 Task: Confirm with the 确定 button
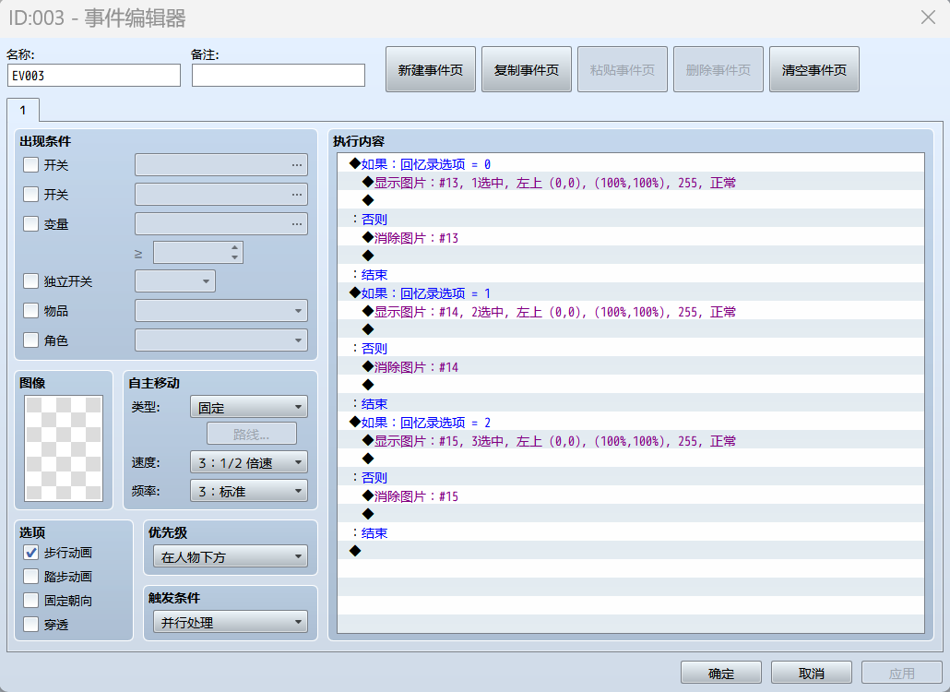721,674
